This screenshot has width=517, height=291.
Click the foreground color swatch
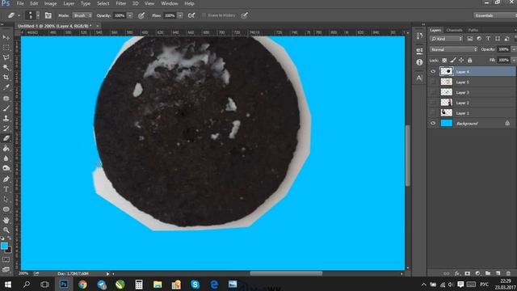4,246
